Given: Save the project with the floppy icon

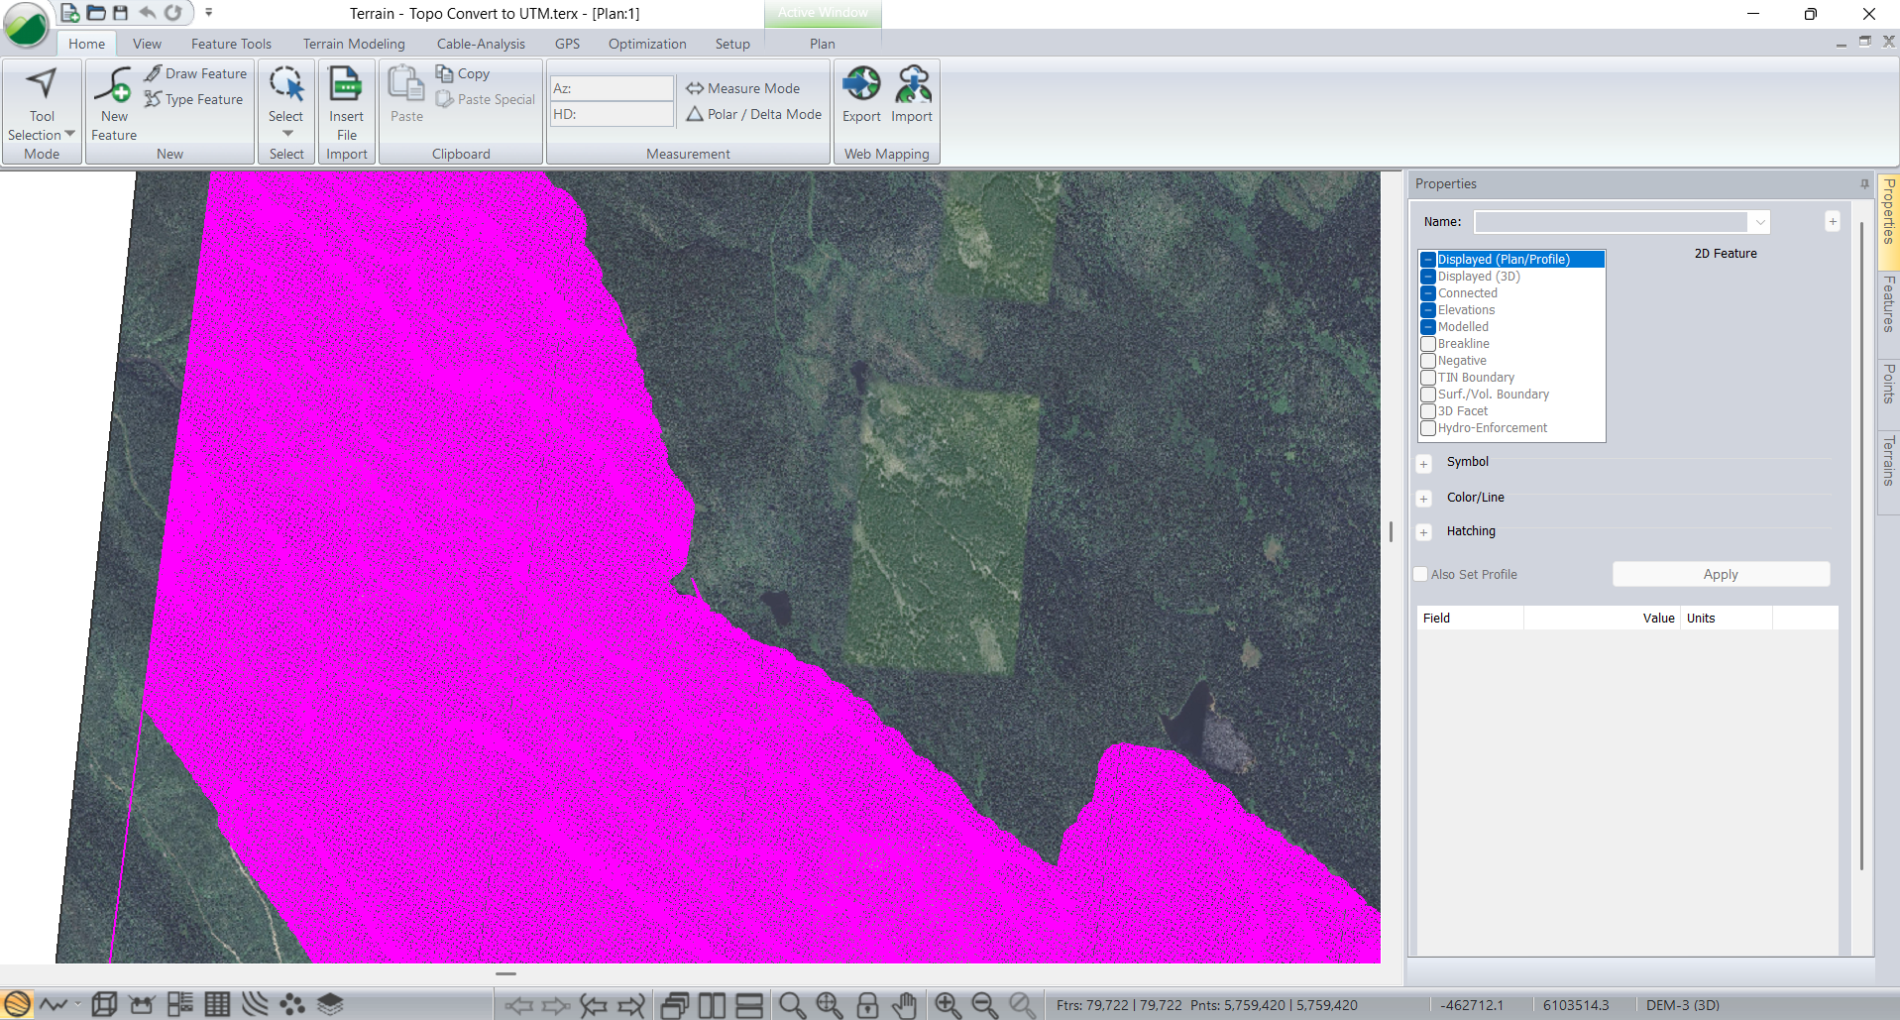Looking at the screenshot, I should coord(121,13).
